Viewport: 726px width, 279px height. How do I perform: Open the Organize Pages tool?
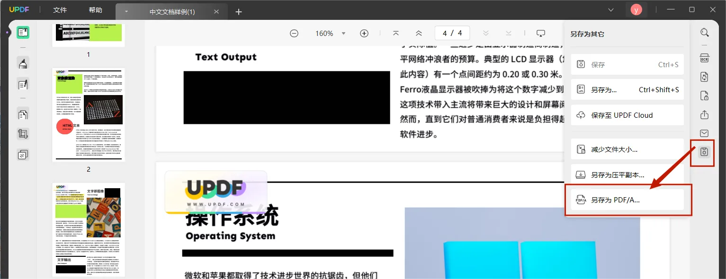coord(23,114)
